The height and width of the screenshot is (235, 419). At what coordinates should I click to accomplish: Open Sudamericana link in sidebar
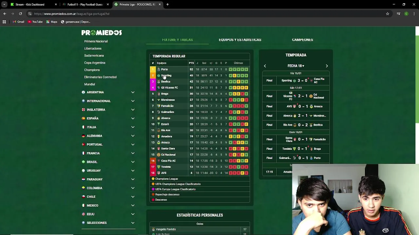pos(94,55)
